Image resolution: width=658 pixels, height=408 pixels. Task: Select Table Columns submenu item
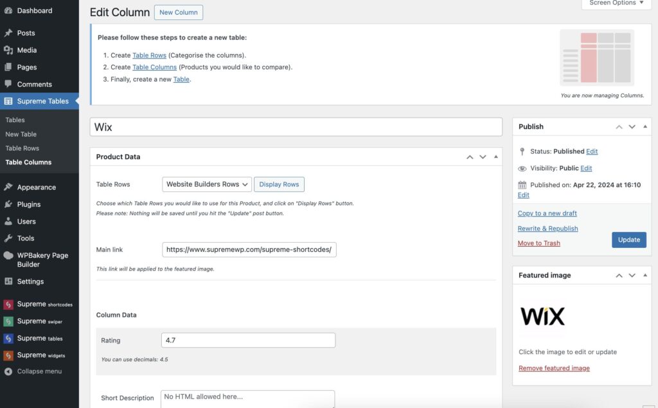(x=28, y=163)
